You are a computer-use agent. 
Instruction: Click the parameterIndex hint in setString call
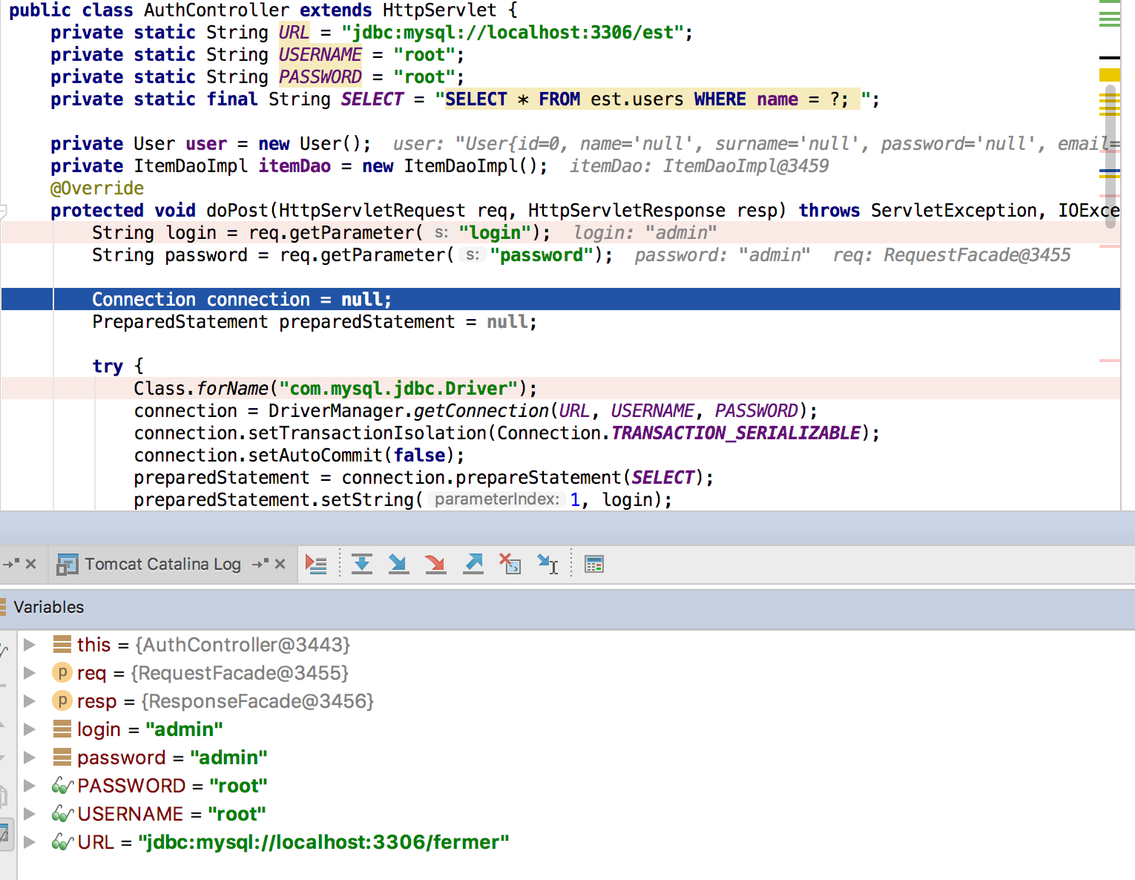tap(497, 499)
